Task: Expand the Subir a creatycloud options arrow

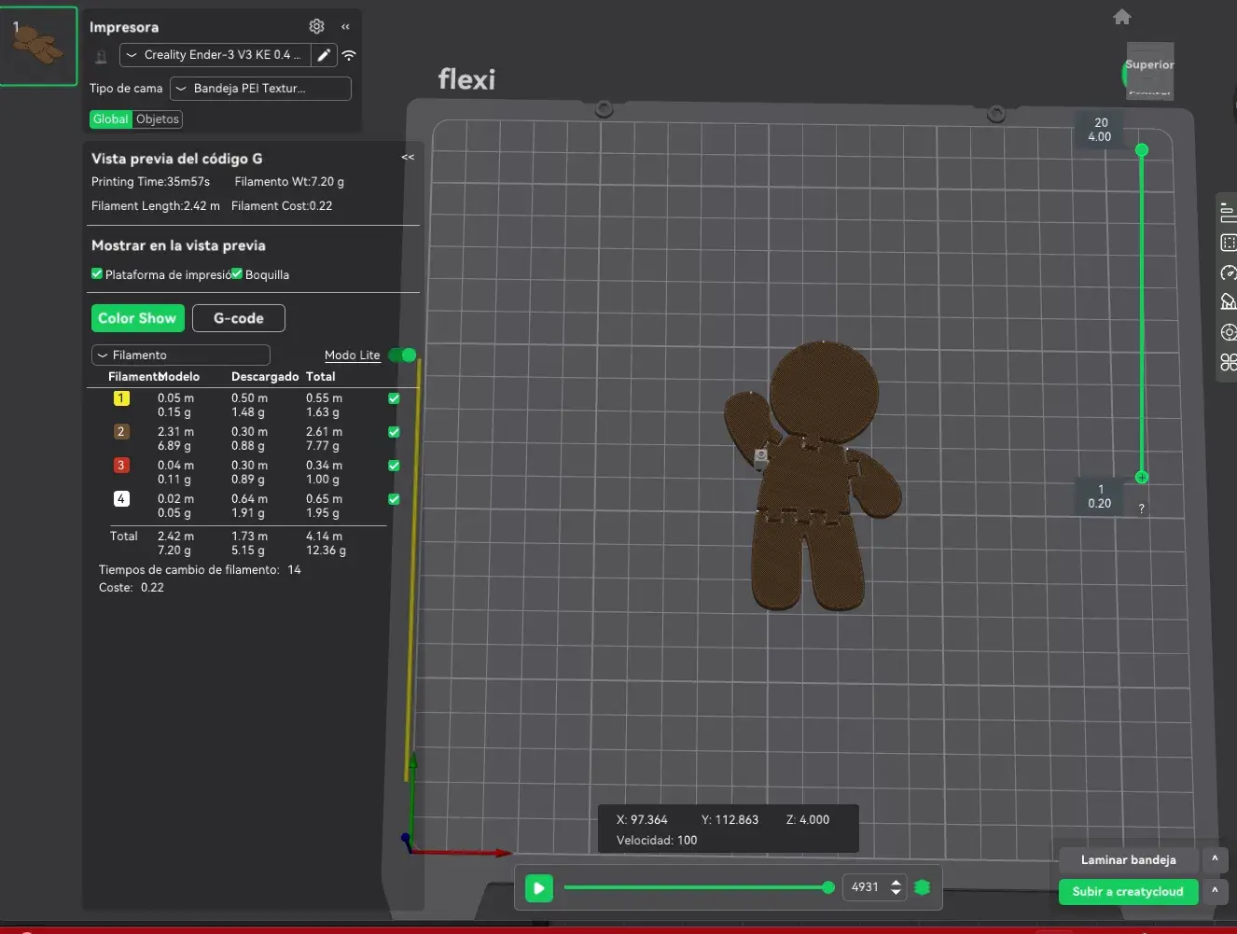Action: click(1215, 891)
